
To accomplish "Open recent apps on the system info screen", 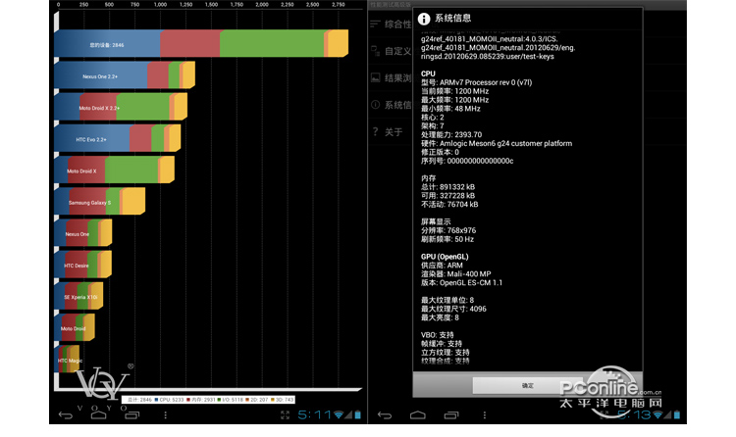I will [x=451, y=415].
